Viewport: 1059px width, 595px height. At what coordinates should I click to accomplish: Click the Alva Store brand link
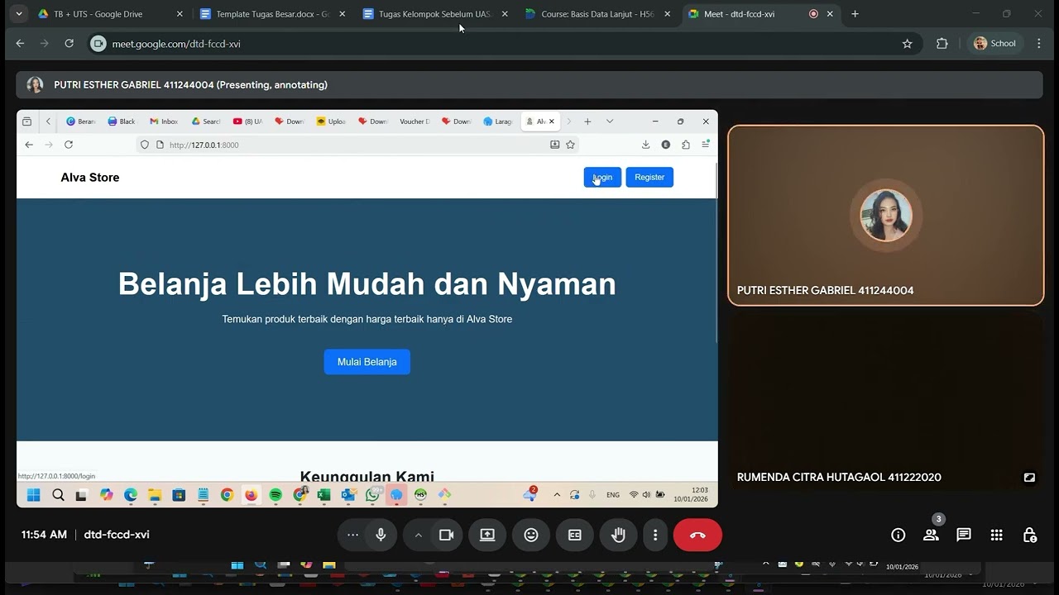tap(90, 178)
